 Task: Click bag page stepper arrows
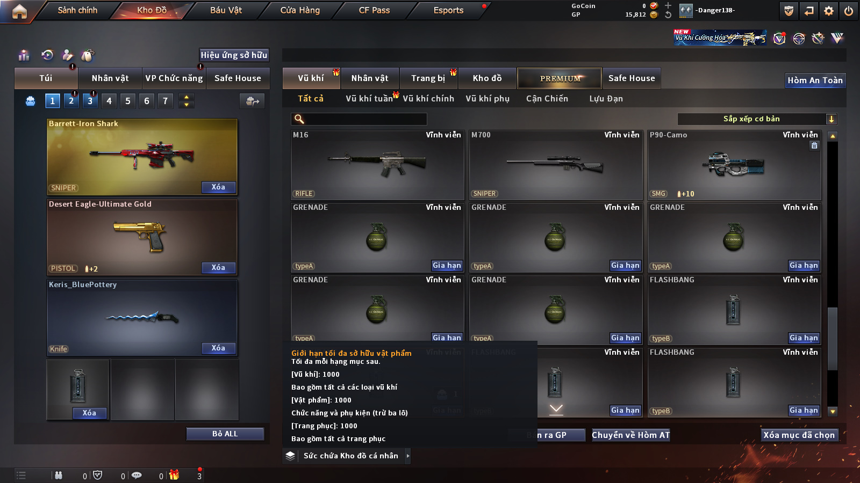click(x=187, y=101)
